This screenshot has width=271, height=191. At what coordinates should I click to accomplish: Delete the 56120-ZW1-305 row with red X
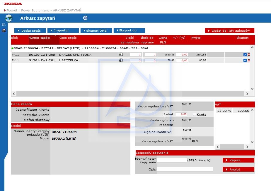(249, 55)
